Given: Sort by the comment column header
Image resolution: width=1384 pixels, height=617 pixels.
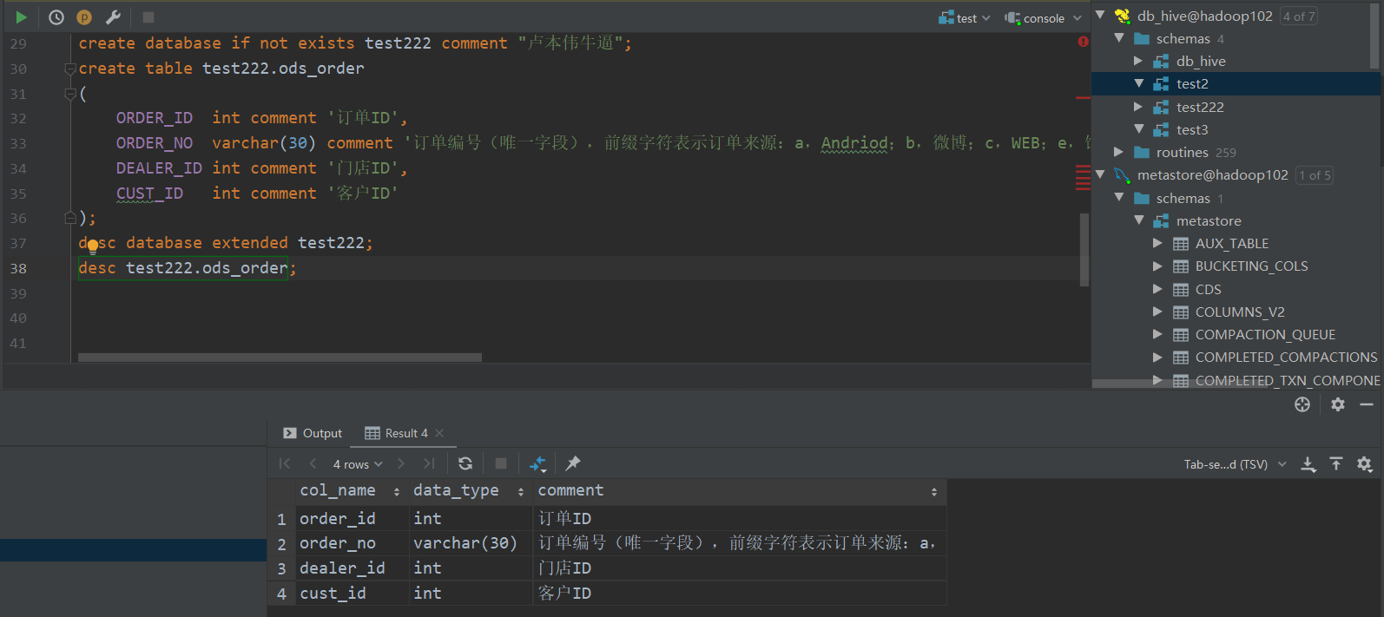Looking at the screenshot, I should [739, 491].
